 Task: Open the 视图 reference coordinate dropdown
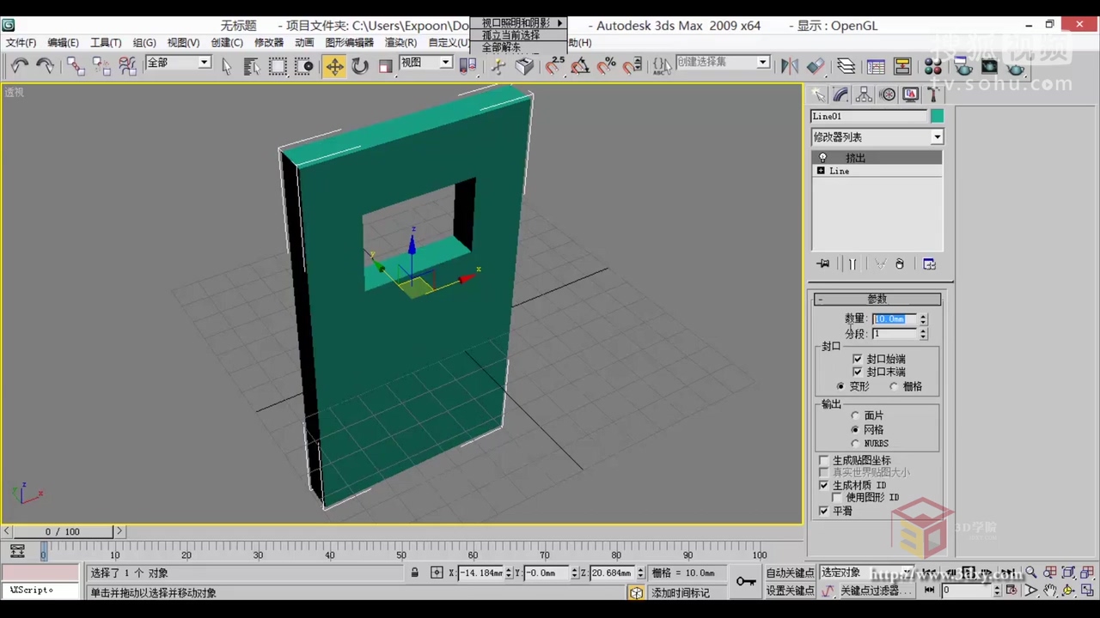coord(444,62)
